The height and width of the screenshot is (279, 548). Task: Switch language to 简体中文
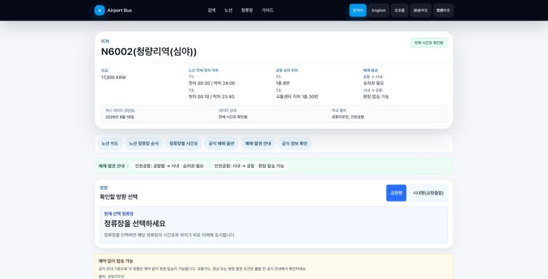pyautogui.click(x=421, y=10)
